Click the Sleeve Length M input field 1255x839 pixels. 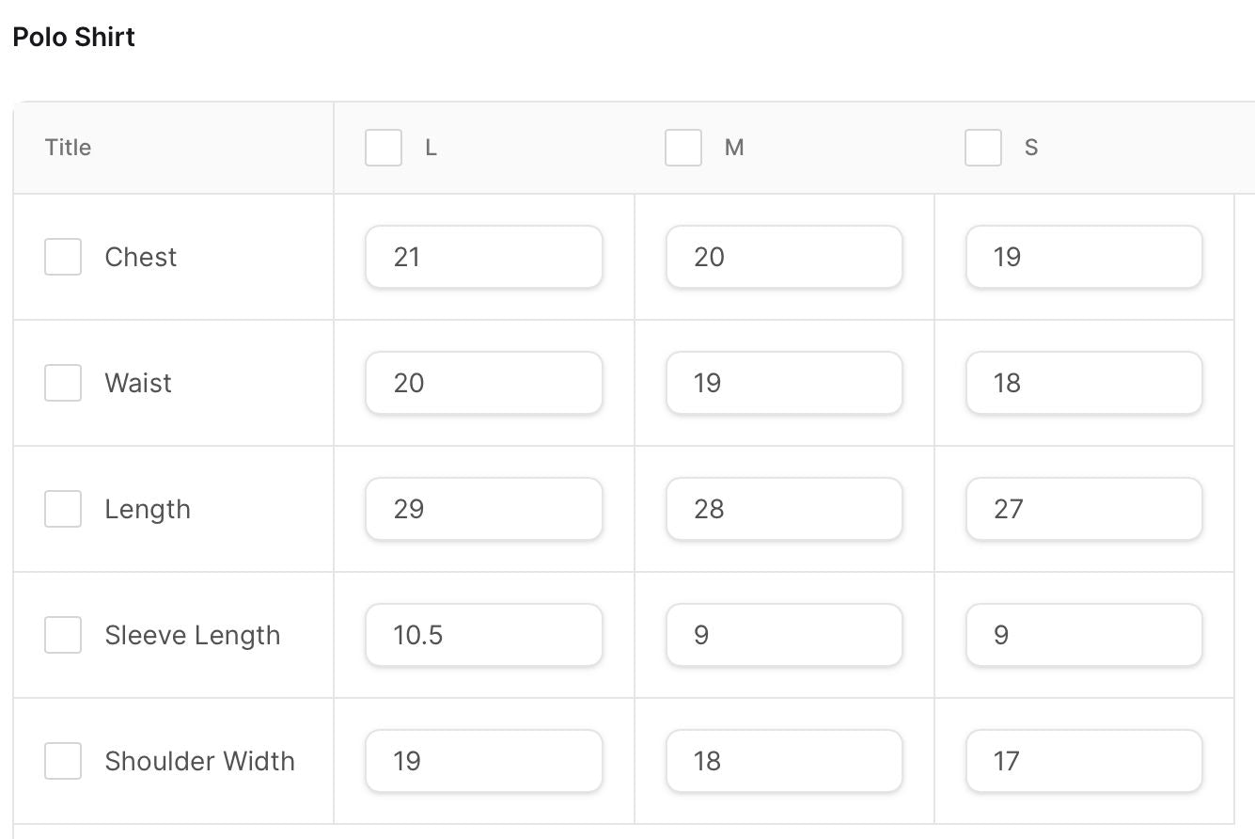(783, 635)
